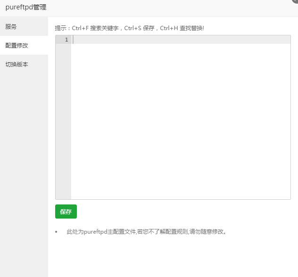Screen dimensions: 298x277
Task: Click line number 1 in editor gutter
Action: pos(66,40)
